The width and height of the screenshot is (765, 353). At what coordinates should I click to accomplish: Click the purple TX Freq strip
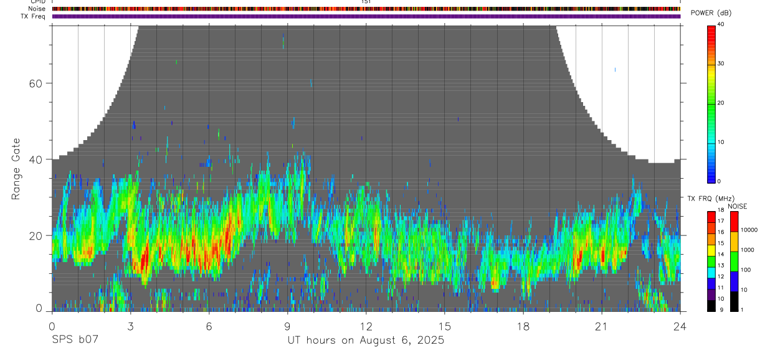coord(366,16)
